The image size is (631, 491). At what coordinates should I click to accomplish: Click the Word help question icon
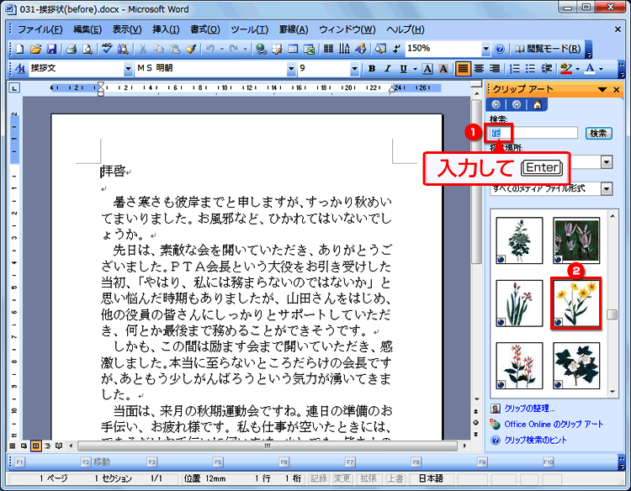500,49
